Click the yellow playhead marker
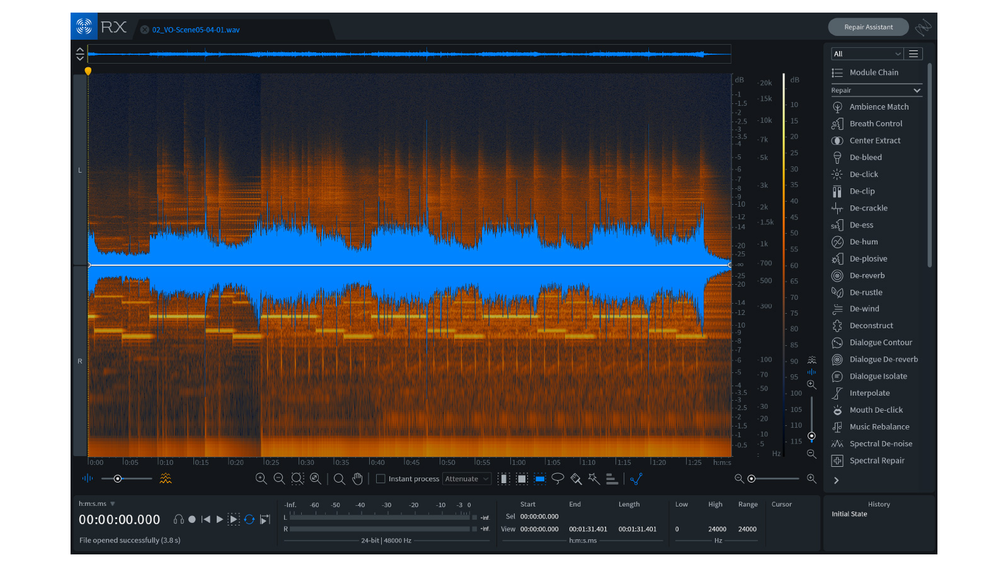This screenshot has height=567, width=1008. (88, 71)
